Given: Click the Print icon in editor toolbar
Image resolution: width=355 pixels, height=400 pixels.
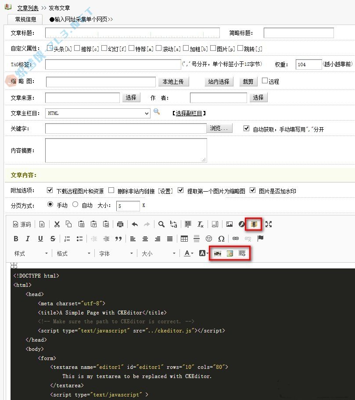Looking at the screenshot, I should 120,224.
